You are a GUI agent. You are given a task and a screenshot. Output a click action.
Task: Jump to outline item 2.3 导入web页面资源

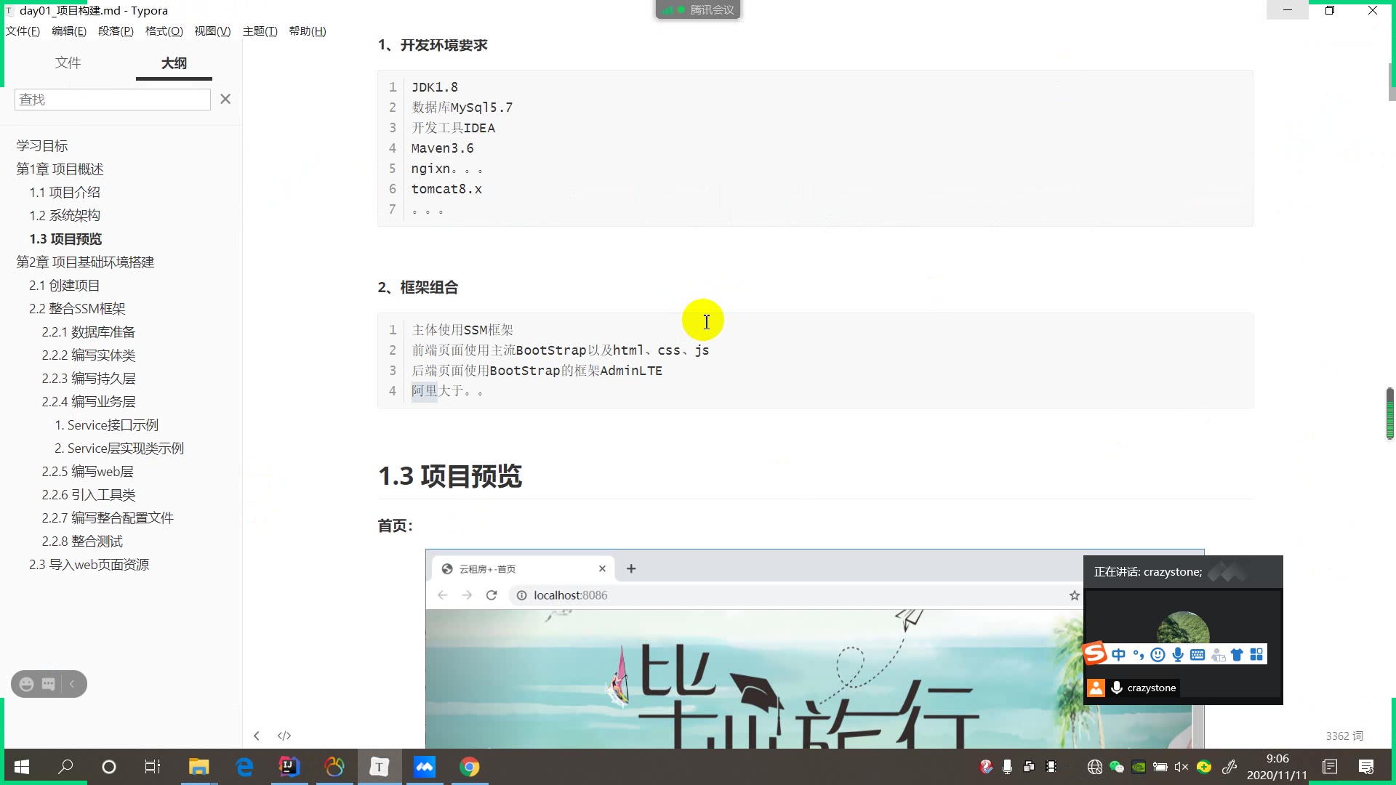pos(89,565)
